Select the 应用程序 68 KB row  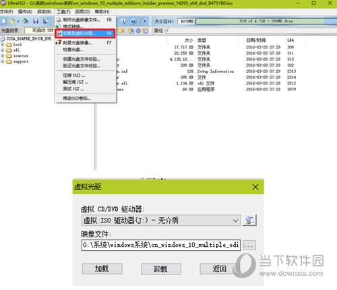[x=207, y=89]
